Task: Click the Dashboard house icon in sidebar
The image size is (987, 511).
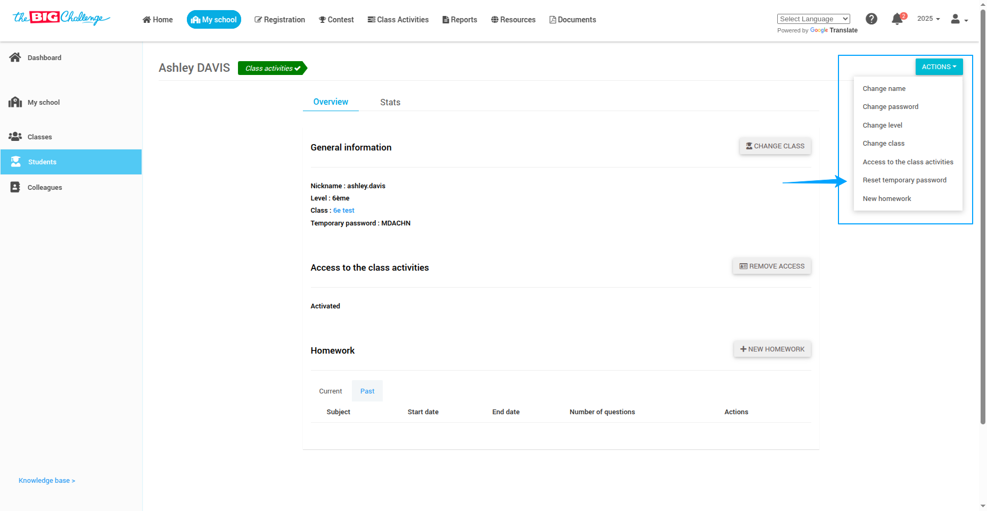Action: 15,57
